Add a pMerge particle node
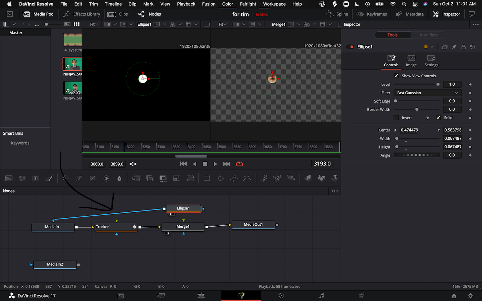Image resolution: width=482 pixels, height=301 pixels. 277,178
